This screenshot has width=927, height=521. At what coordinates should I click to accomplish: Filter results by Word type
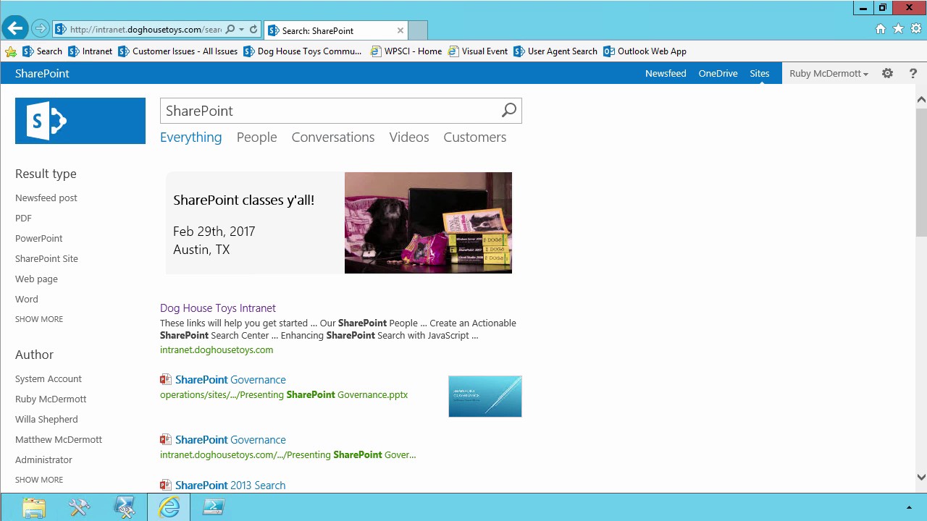[x=27, y=299]
